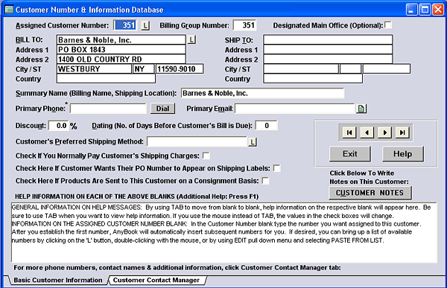Click the Summary Name field
Image resolution: width=447 pixels, height=288 pixels.
pos(262,93)
